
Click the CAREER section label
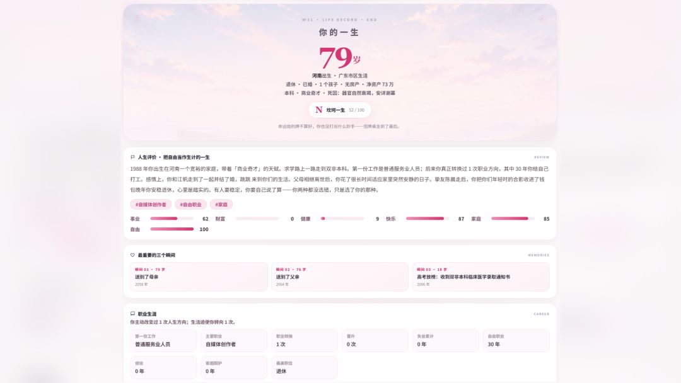pos(542,314)
